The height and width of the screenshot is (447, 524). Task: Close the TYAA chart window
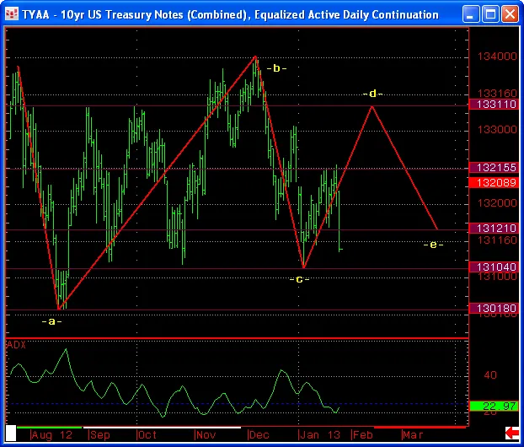click(x=509, y=14)
